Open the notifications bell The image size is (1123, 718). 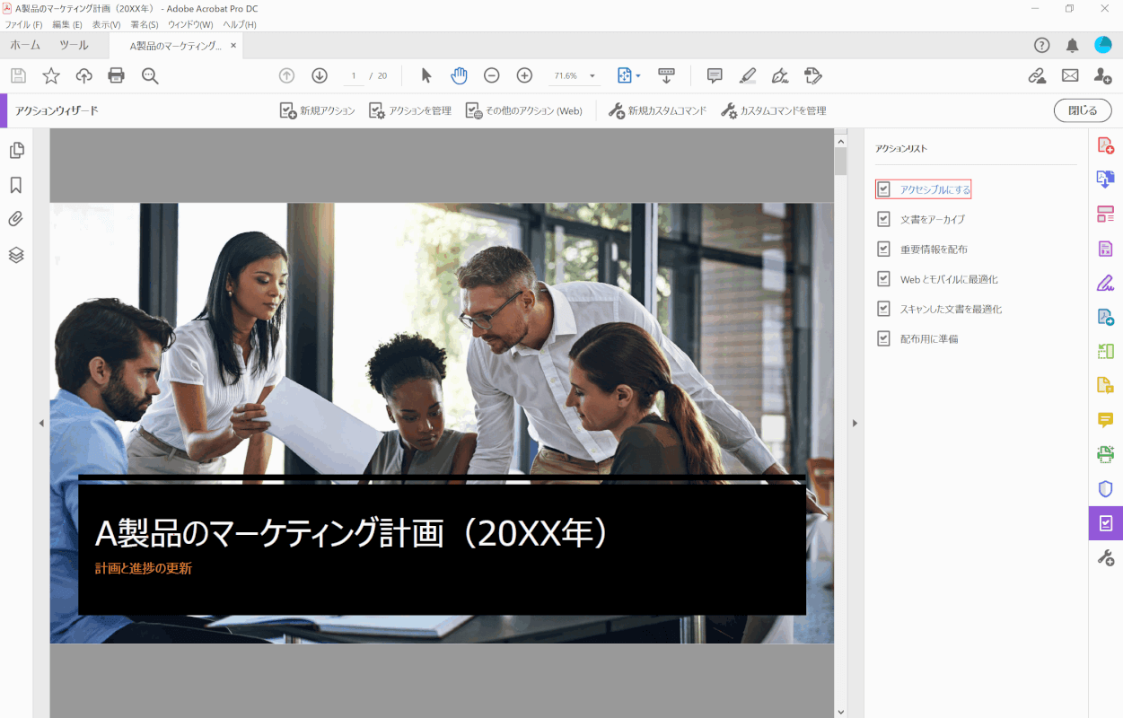coord(1072,46)
